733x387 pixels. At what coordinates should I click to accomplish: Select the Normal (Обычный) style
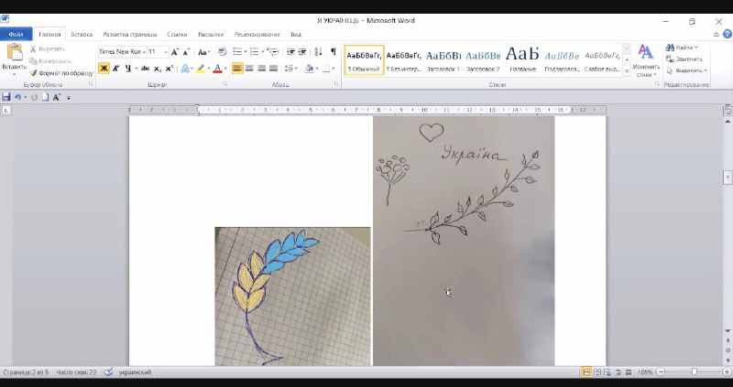coord(364,59)
